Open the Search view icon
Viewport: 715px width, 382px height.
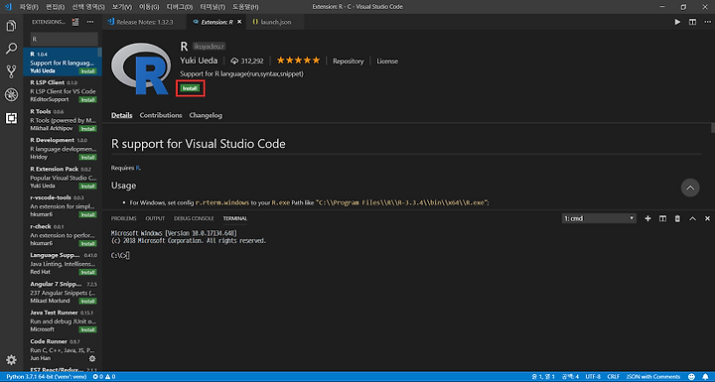click(11, 49)
